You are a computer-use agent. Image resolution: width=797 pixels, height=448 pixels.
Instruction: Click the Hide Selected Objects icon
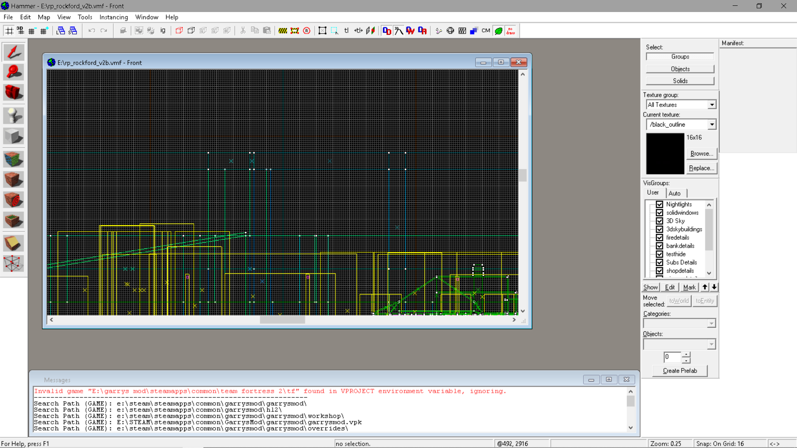pos(179,31)
